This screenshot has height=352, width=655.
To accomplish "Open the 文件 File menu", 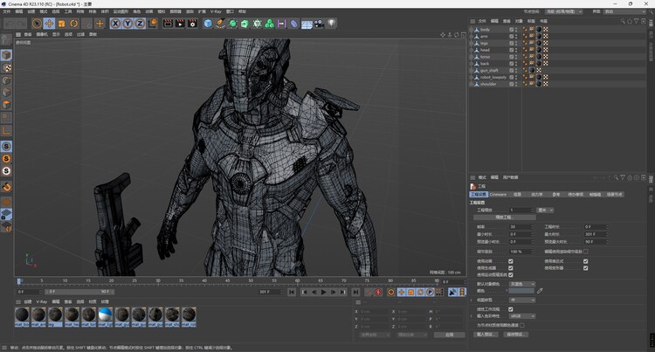I will (x=7, y=11).
